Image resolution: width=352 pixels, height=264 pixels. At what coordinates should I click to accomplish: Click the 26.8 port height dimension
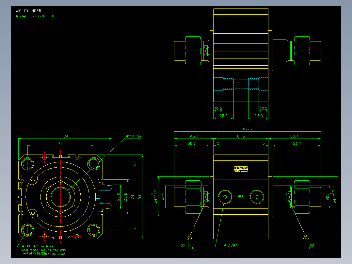click(x=118, y=197)
